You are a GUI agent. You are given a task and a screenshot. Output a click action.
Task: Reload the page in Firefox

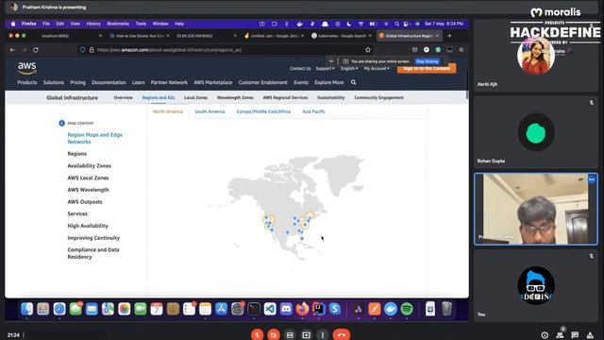[36, 50]
